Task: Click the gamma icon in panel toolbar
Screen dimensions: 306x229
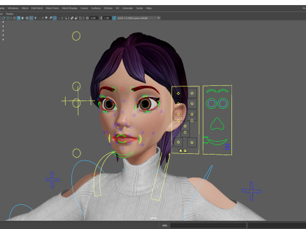Action: [101, 18]
